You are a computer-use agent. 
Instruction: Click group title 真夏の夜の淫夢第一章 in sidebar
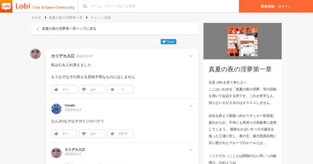[x=240, y=69]
